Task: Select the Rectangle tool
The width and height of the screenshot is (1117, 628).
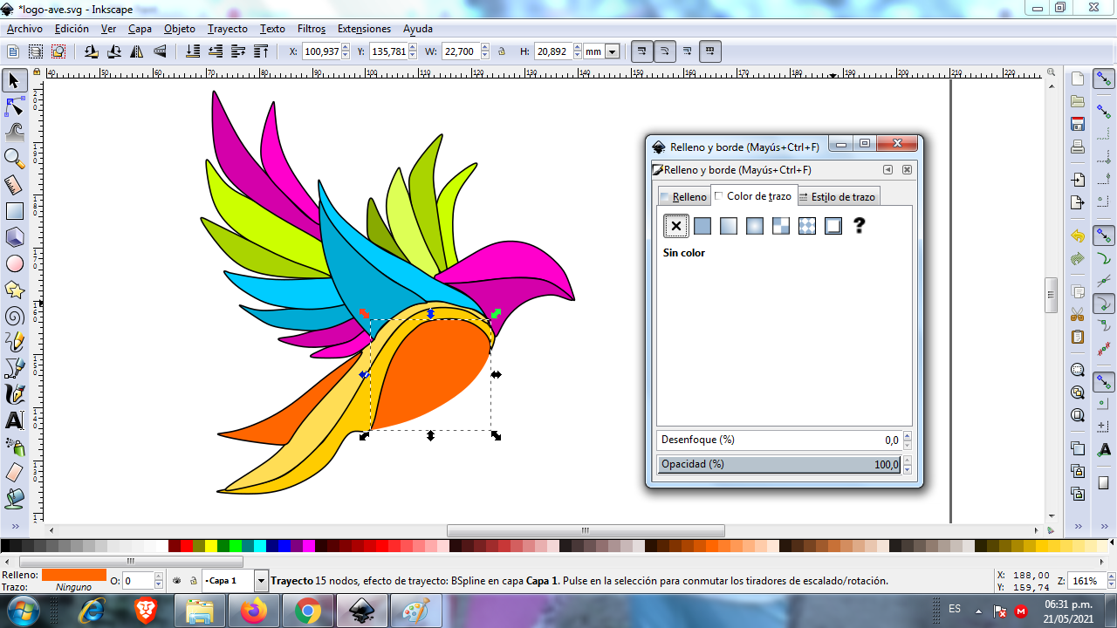Action: (x=14, y=210)
